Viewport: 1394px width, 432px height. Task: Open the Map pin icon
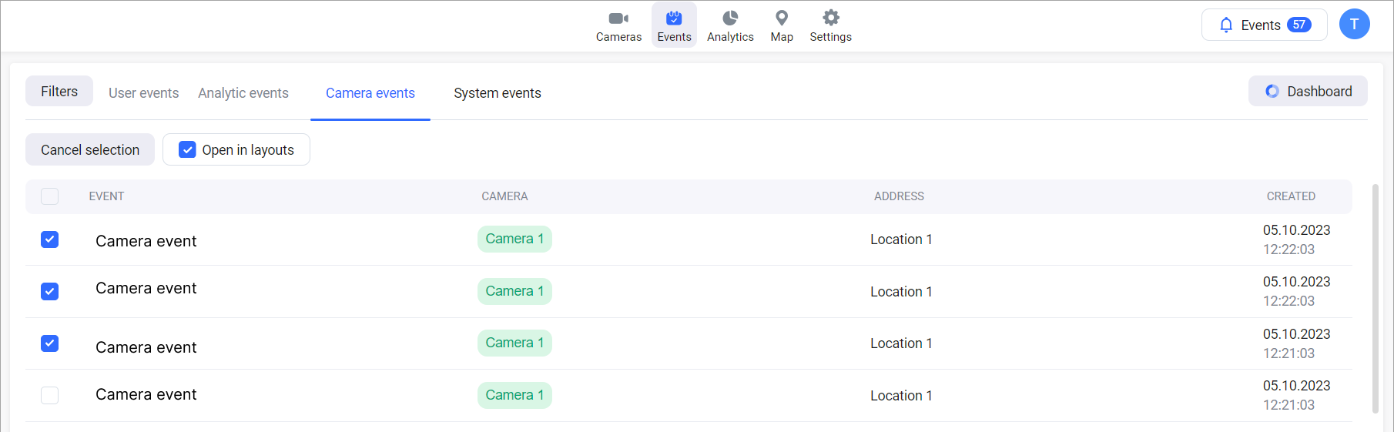(x=782, y=18)
